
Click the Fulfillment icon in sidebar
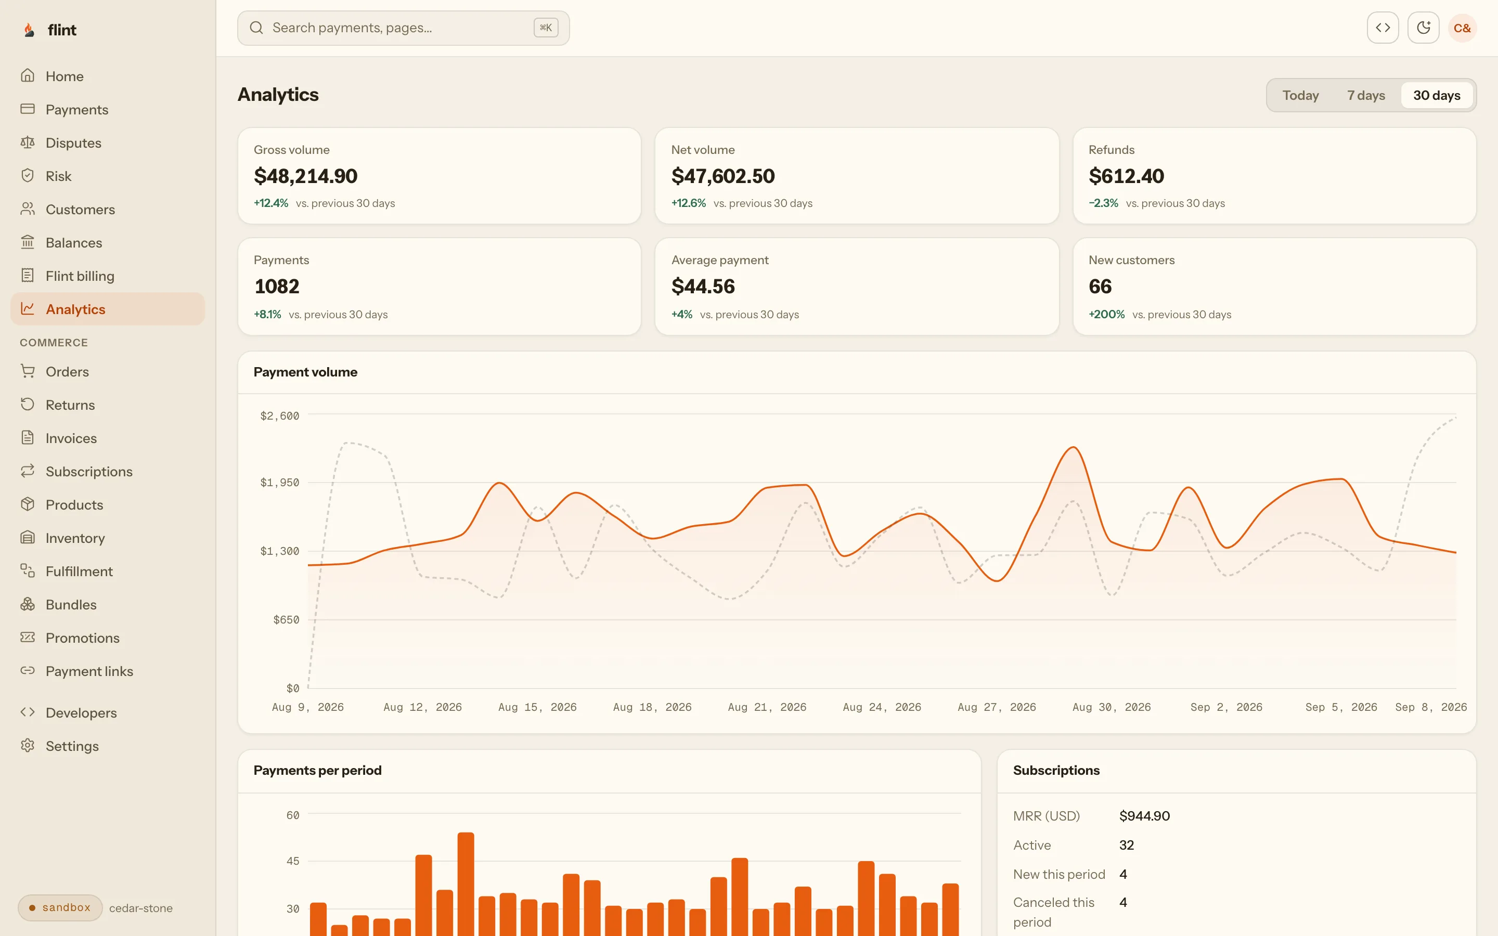pyautogui.click(x=27, y=571)
